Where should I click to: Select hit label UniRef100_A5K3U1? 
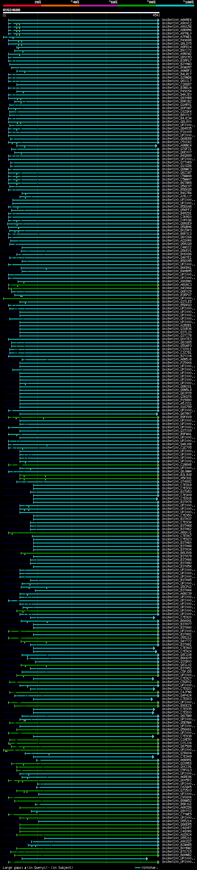point(177,478)
